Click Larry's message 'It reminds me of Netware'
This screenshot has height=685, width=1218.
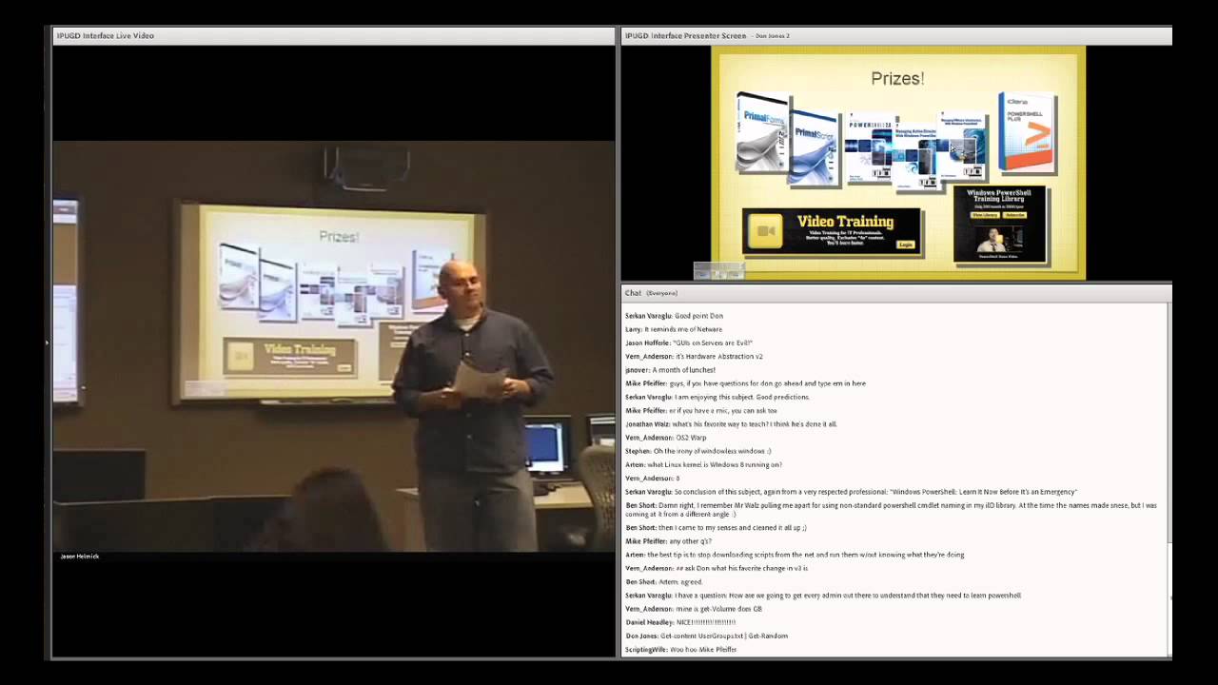(x=674, y=329)
